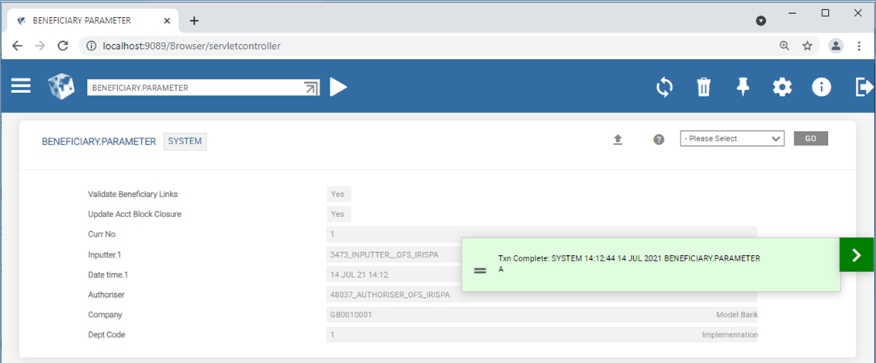
Task: Click the refresh sync icon
Action: point(664,87)
